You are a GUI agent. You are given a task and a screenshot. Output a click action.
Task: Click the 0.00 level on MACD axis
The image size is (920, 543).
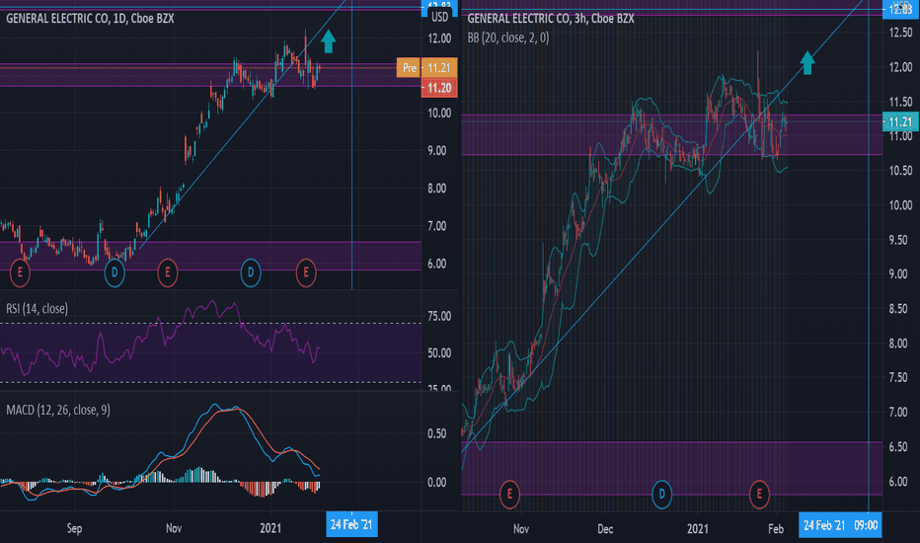[437, 482]
